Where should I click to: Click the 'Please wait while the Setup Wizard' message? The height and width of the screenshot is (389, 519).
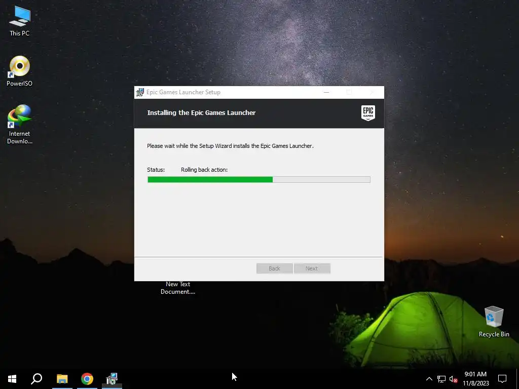point(230,146)
